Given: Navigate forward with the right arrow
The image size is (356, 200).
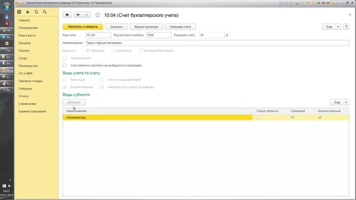Looking at the screenshot, I should pos(86,15).
